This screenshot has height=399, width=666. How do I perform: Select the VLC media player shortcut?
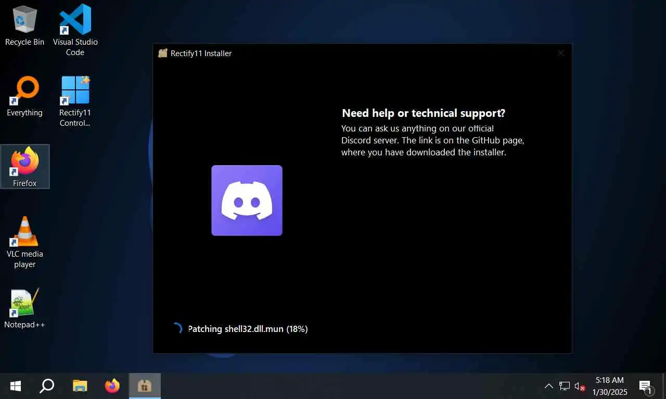click(24, 242)
